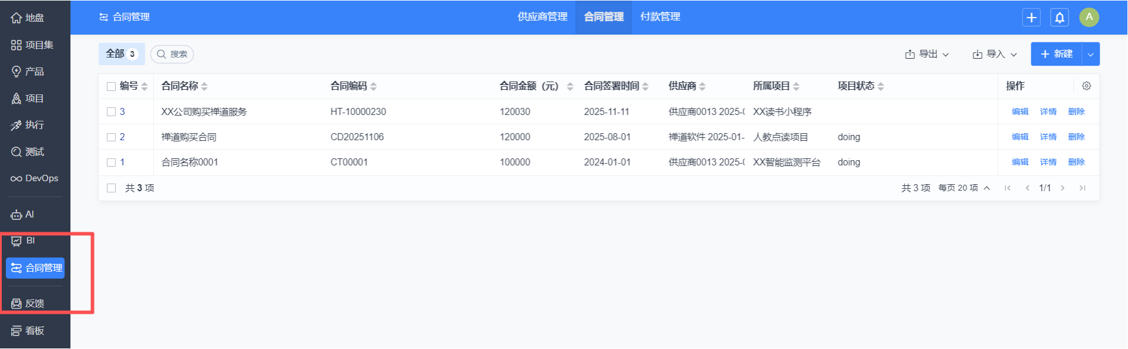Image resolution: width=1128 pixels, height=349 pixels.
Task: Toggle select-all checkbox in table header
Action: [111, 87]
